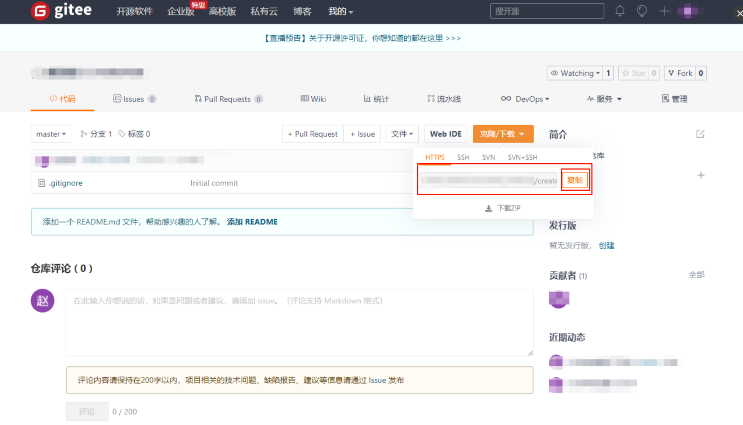Select the HTTPS clone tab
Viewport: 743px width, 425px height.
coord(435,157)
